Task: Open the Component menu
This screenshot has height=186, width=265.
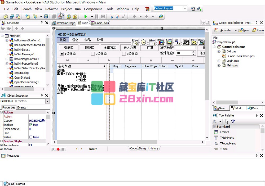Action: [93, 9]
